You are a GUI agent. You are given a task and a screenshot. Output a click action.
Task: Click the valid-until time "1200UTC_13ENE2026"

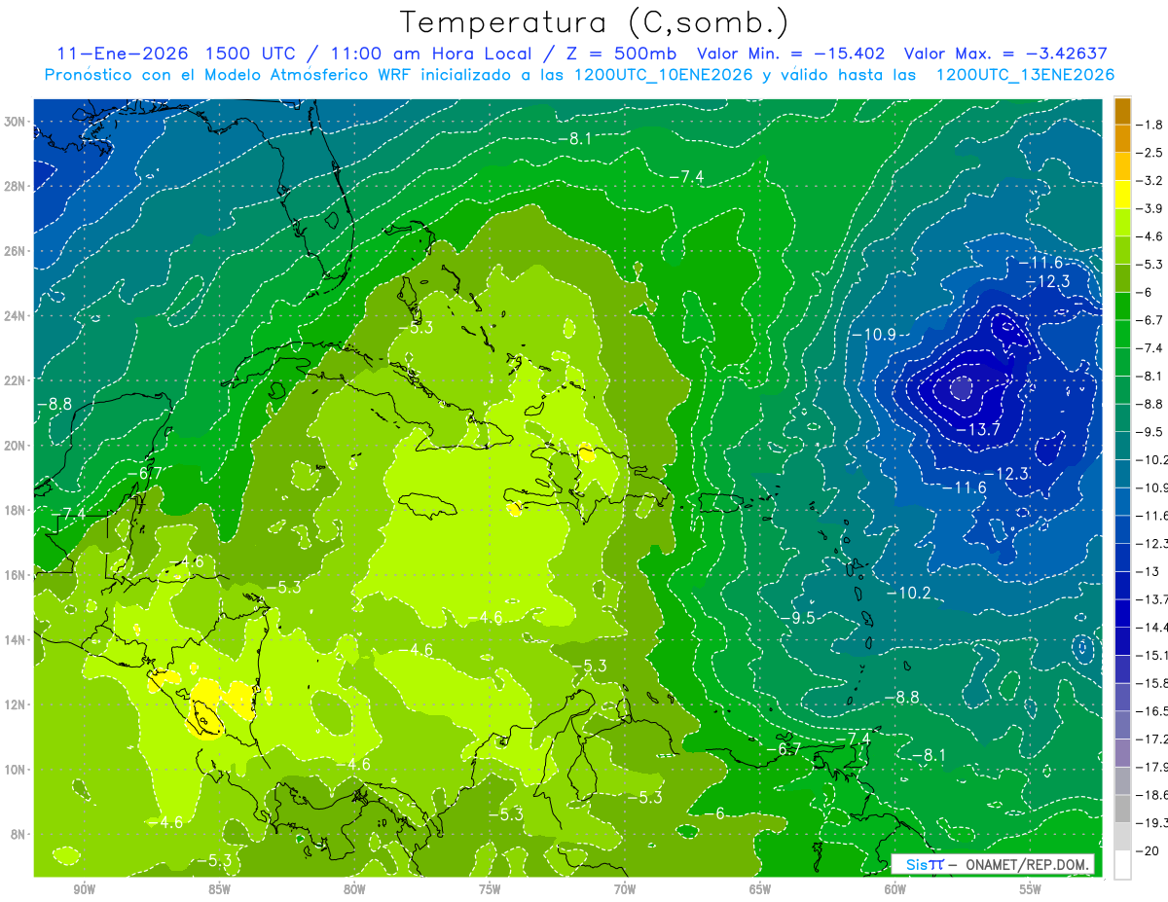[1026, 75]
